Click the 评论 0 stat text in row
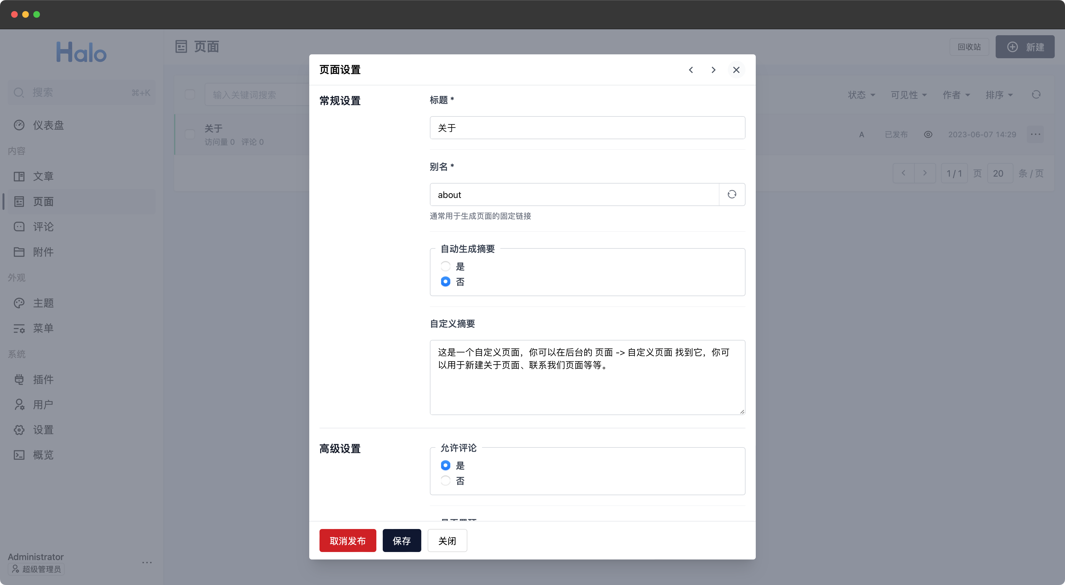Viewport: 1065px width, 585px height. [x=252, y=142]
